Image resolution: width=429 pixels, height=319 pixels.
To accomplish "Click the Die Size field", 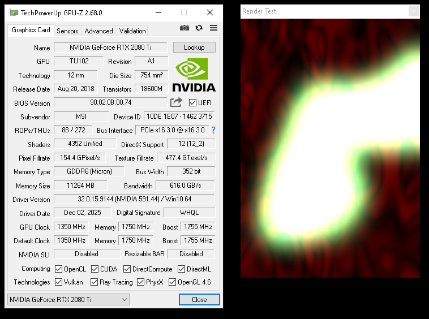I will pos(151,75).
